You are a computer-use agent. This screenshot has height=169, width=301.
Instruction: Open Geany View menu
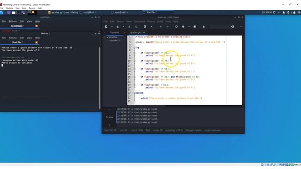[129, 22]
